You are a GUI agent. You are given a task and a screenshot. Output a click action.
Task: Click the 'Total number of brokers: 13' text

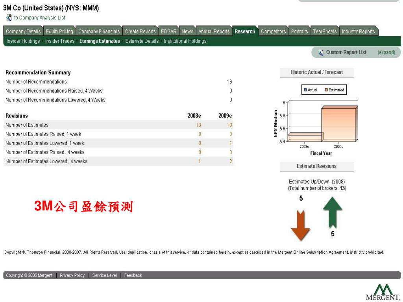pos(317,188)
